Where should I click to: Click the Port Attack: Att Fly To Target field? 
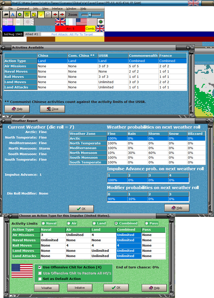click(x=72, y=34)
